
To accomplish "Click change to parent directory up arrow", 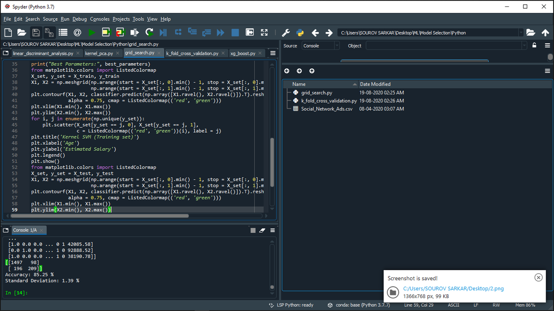I will tap(545, 33).
